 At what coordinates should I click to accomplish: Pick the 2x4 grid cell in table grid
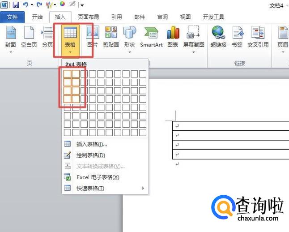tap(76, 99)
